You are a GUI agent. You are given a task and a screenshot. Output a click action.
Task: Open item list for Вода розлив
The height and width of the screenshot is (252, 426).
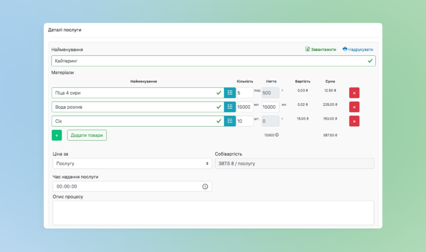[230, 107]
